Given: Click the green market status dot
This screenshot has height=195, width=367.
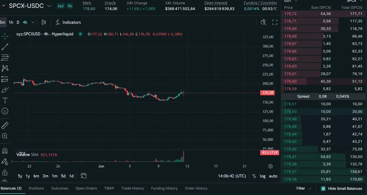Looking at the screenshot, I should coord(80,34).
